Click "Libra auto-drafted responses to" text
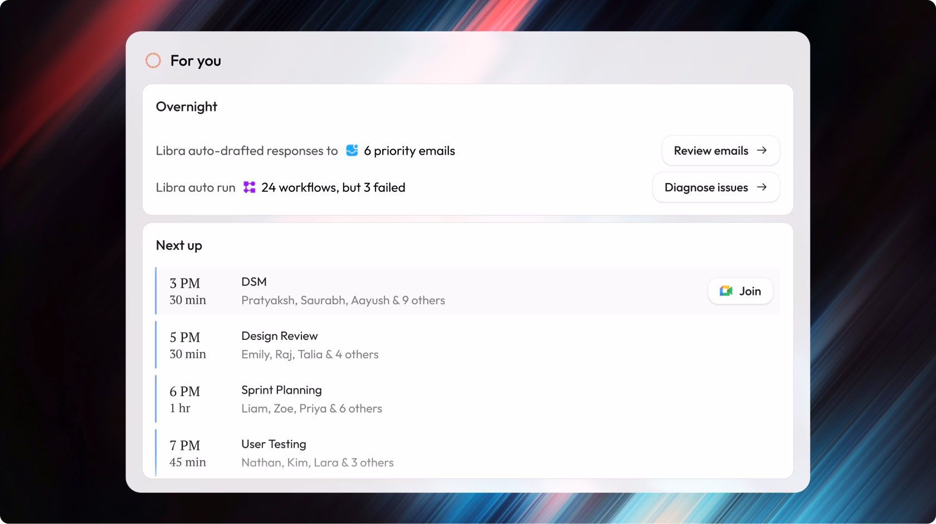Image resolution: width=936 pixels, height=524 pixels. (247, 151)
